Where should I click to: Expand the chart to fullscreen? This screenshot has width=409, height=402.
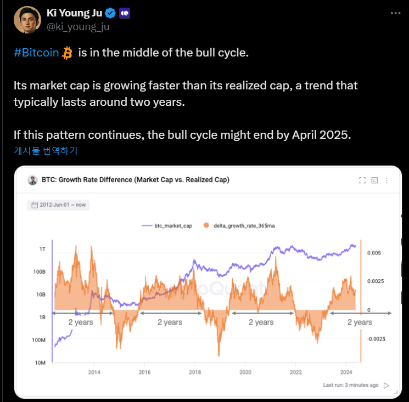[x=362, y=180]
